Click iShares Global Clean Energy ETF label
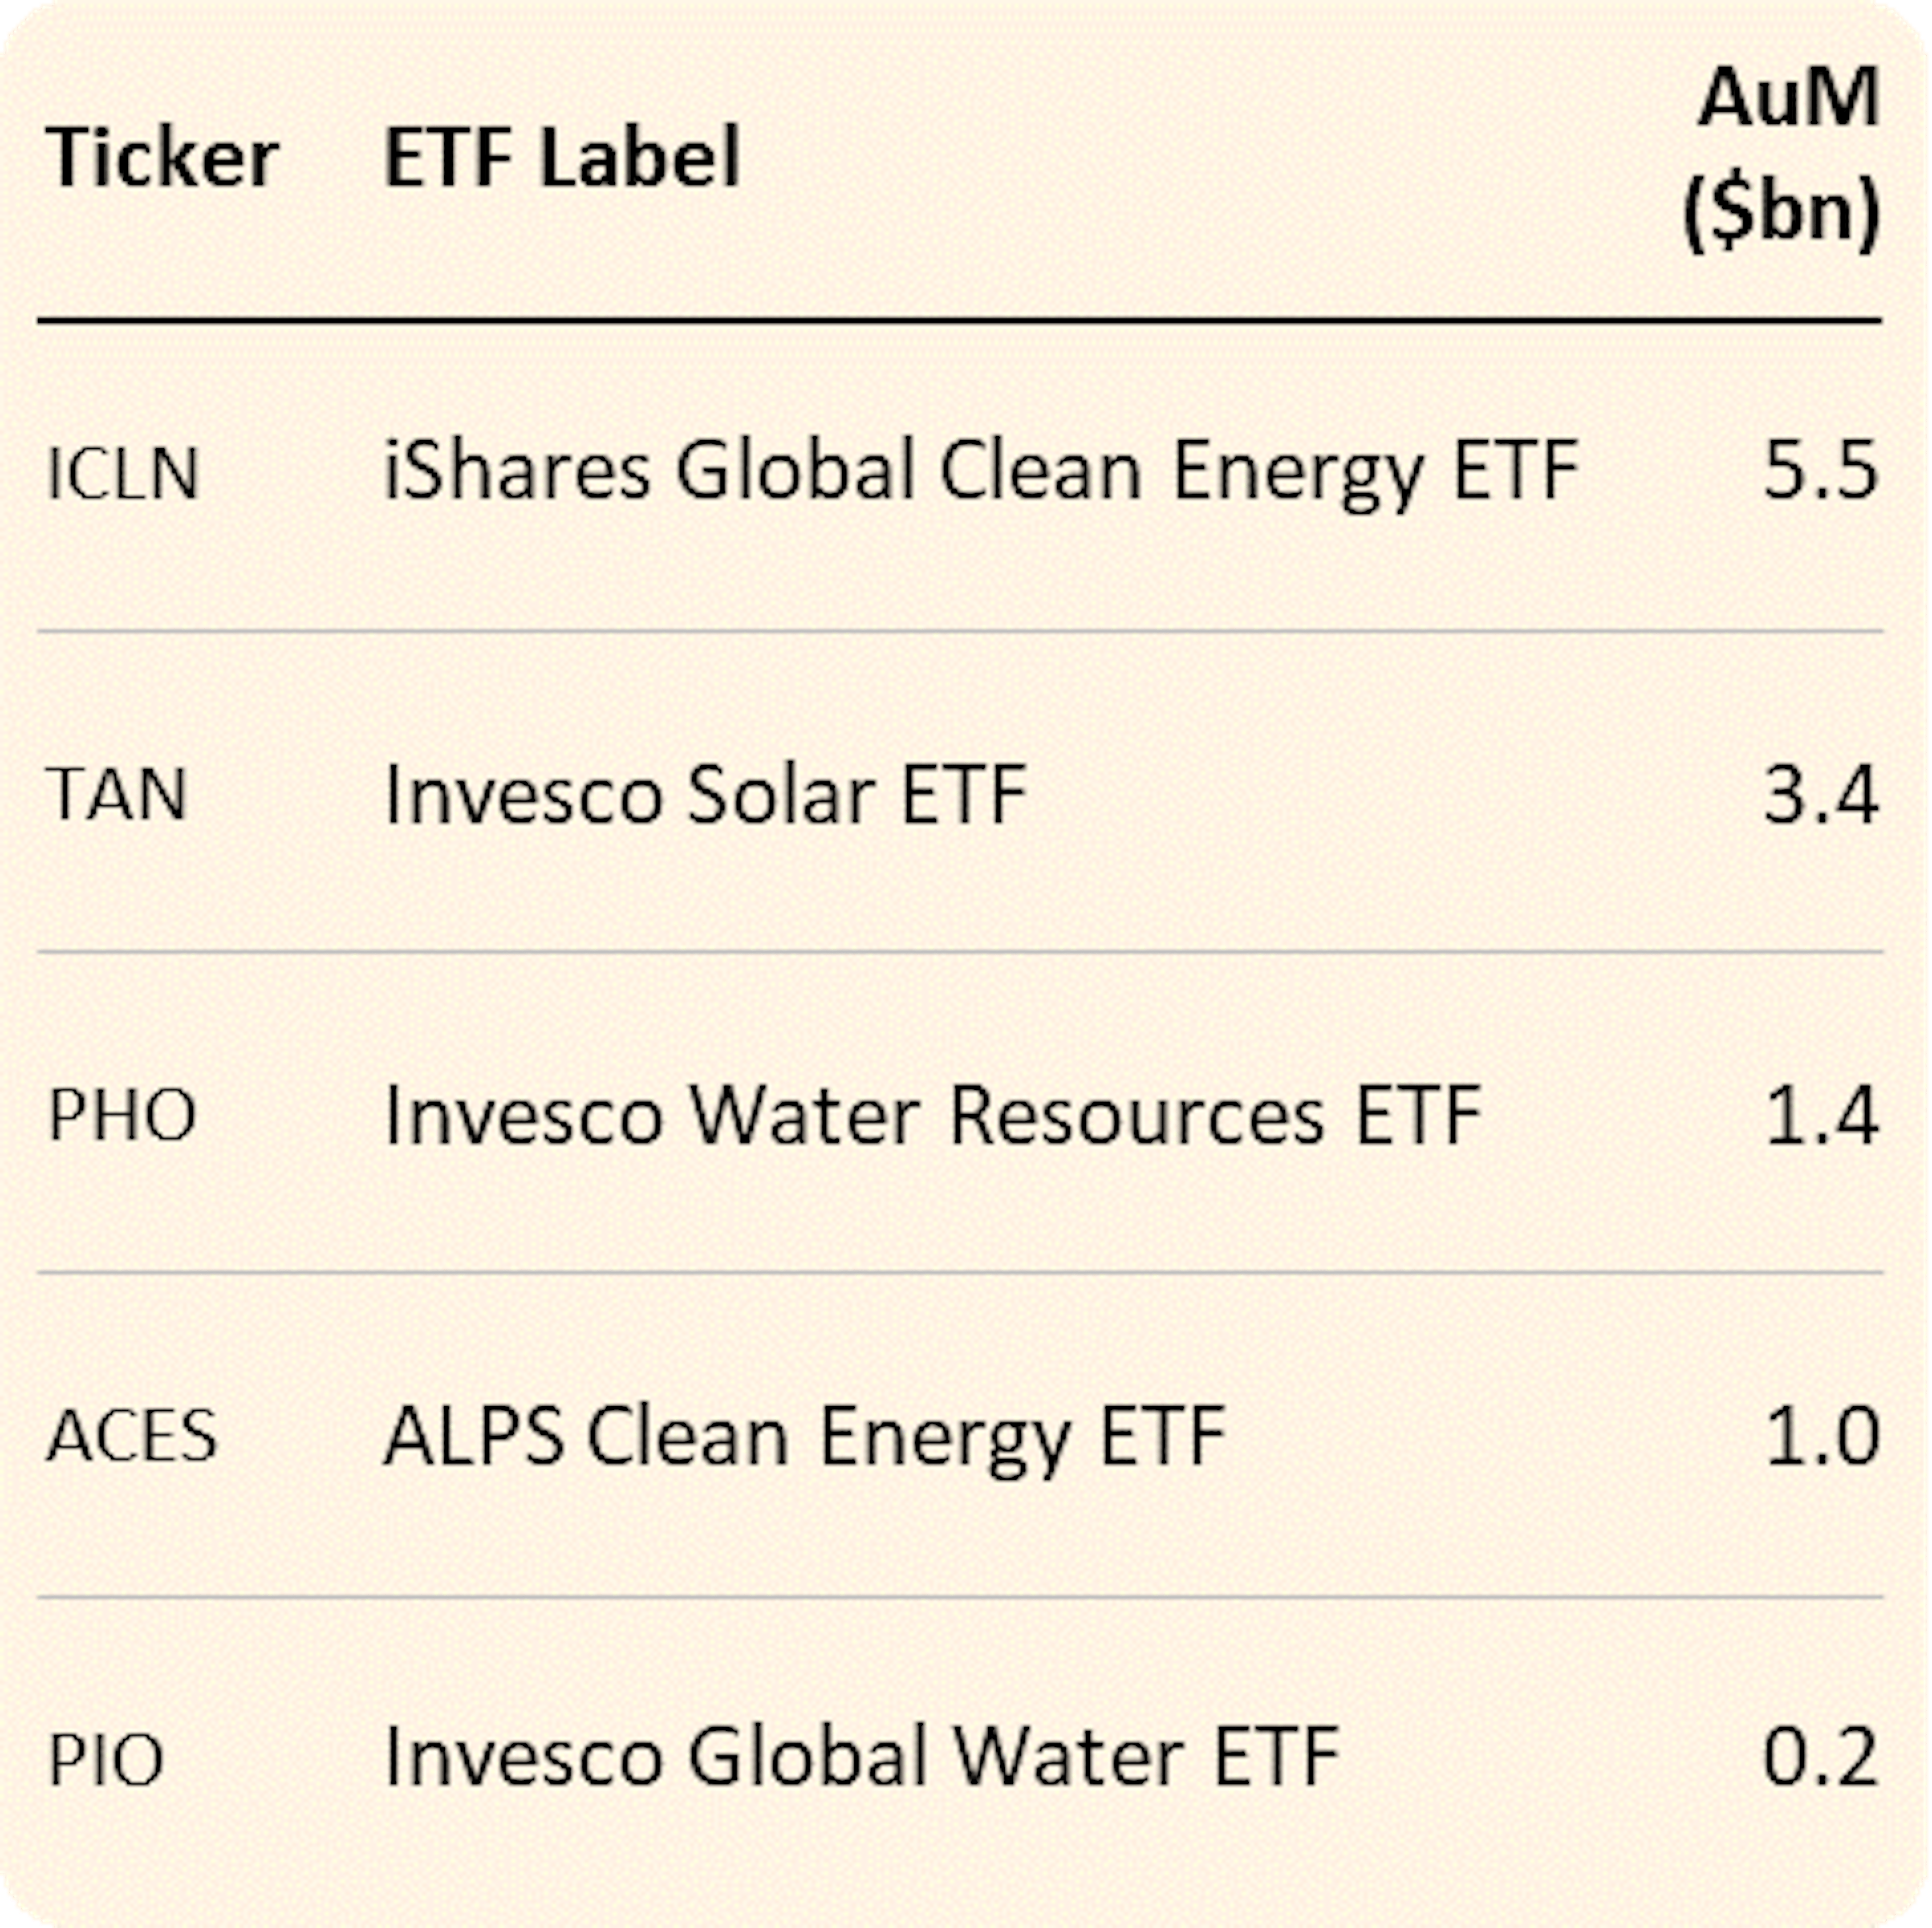 coord(980,471)
